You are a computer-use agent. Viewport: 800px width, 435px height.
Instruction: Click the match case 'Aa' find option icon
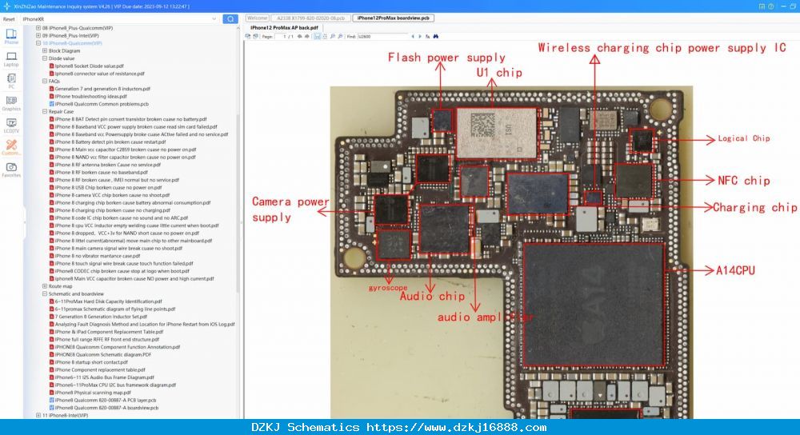click(427, 37)
